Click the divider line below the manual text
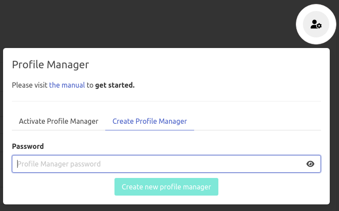The height and width of the screenshot is (211, 339). (166, 101)
